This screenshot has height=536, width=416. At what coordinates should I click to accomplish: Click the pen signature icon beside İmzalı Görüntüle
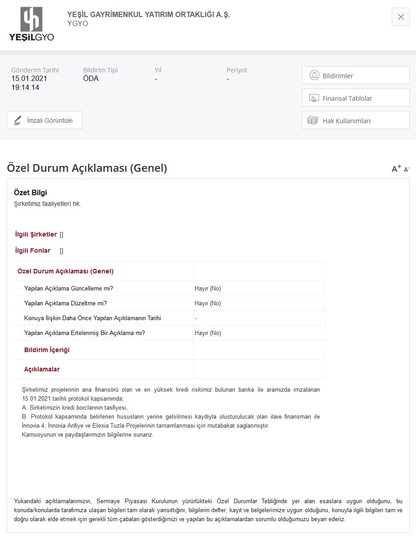pyautogui.click(x=18, y=121)
